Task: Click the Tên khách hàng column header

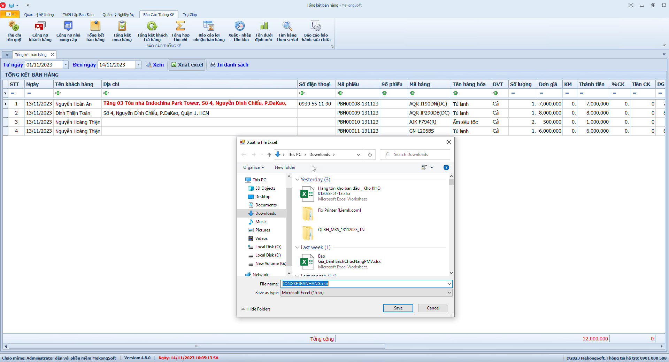Action: pyautogui.click(x=77, y=84)
